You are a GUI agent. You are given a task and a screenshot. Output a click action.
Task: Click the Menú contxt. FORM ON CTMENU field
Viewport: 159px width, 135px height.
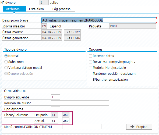(x=82, y=127)
